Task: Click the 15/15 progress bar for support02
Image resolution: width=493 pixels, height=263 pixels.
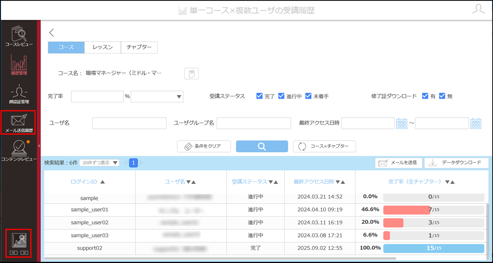Action: (433, 248)
